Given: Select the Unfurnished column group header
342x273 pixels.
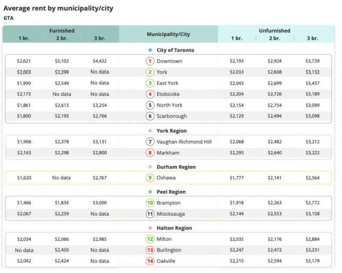Looking at the screenshot, I should pyautogui.click(x=274, y=31).
